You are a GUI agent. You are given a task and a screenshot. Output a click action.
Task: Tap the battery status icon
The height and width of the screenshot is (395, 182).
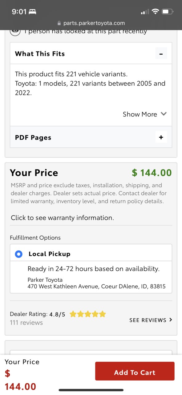point(168,12)
